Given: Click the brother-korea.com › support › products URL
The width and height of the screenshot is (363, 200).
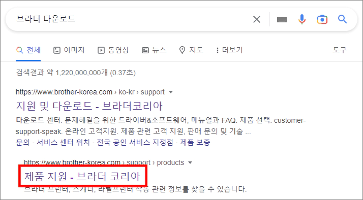Looking at the screenshot, I should coord(104,162).
